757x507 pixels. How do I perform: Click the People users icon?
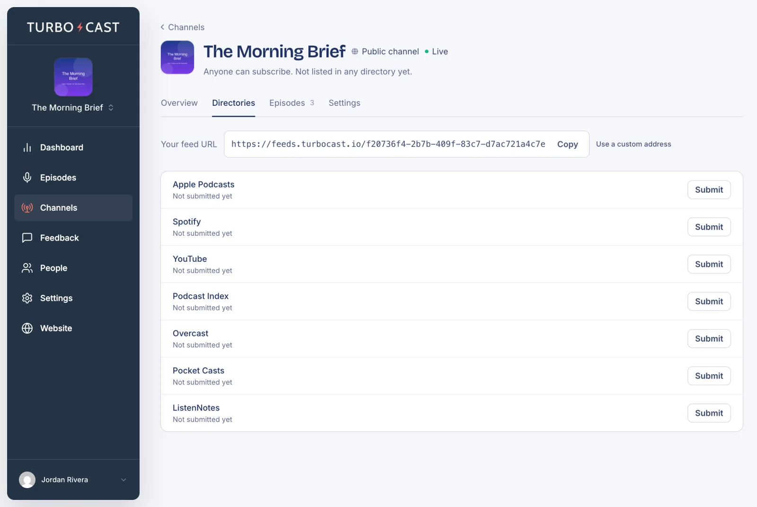tap(27, 268)
